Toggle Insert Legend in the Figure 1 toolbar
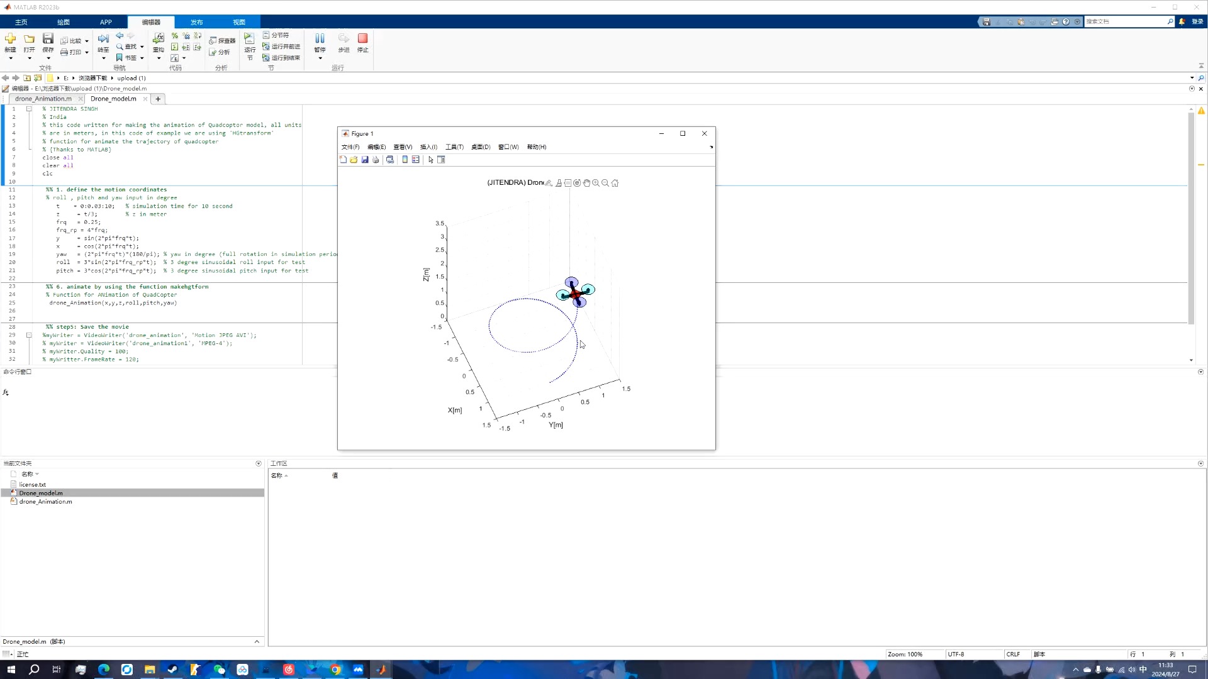This screenshot has height=679, width=1208. pyautogui.click(x=416, y=160)
